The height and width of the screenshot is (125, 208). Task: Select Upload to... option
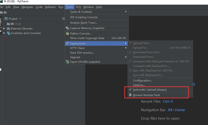click(160, 48)
